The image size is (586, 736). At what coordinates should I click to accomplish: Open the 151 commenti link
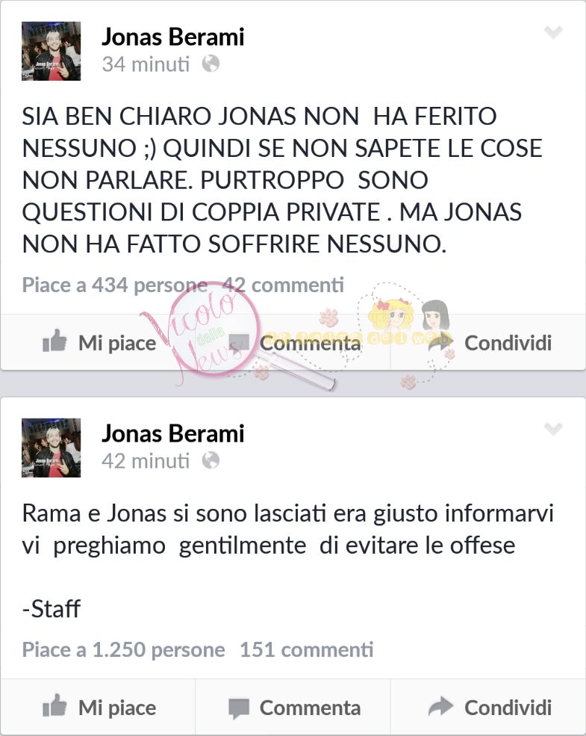click(x=307, y=649)
